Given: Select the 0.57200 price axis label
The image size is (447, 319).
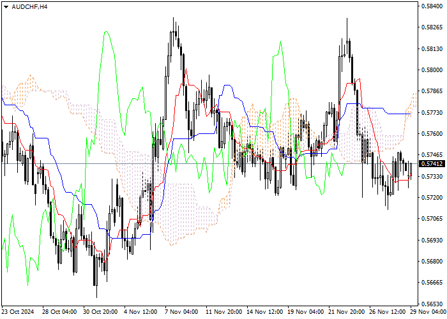Looking at the screenshot, I should (432, 198).
